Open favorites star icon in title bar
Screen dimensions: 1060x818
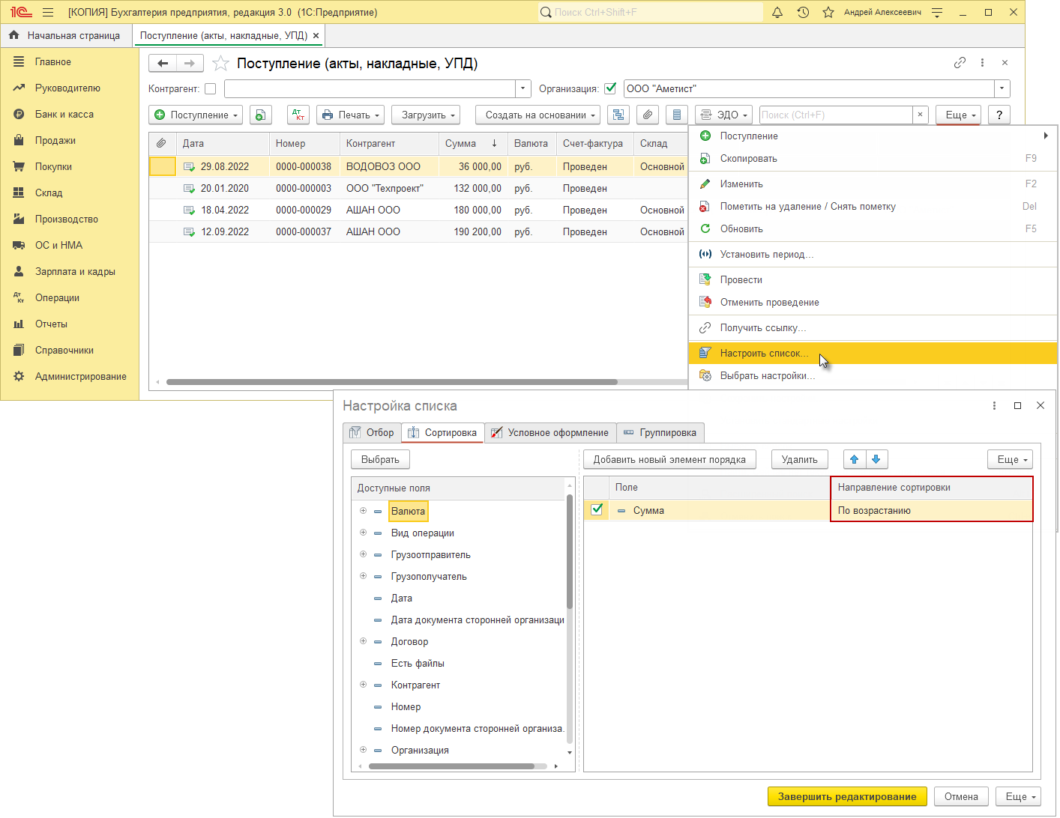tap(828, 12)
